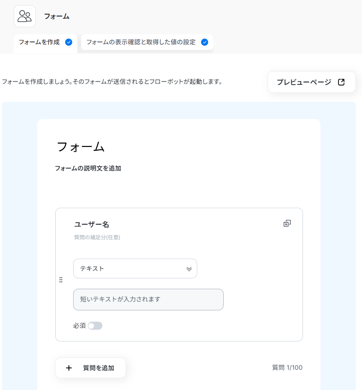Switch to フォームを作成 tab

[45, 42]
